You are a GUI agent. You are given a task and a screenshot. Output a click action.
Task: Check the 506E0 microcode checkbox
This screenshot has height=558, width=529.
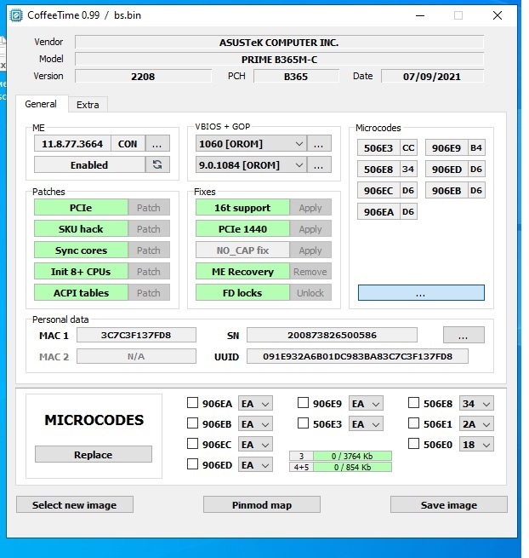[413, 444]
